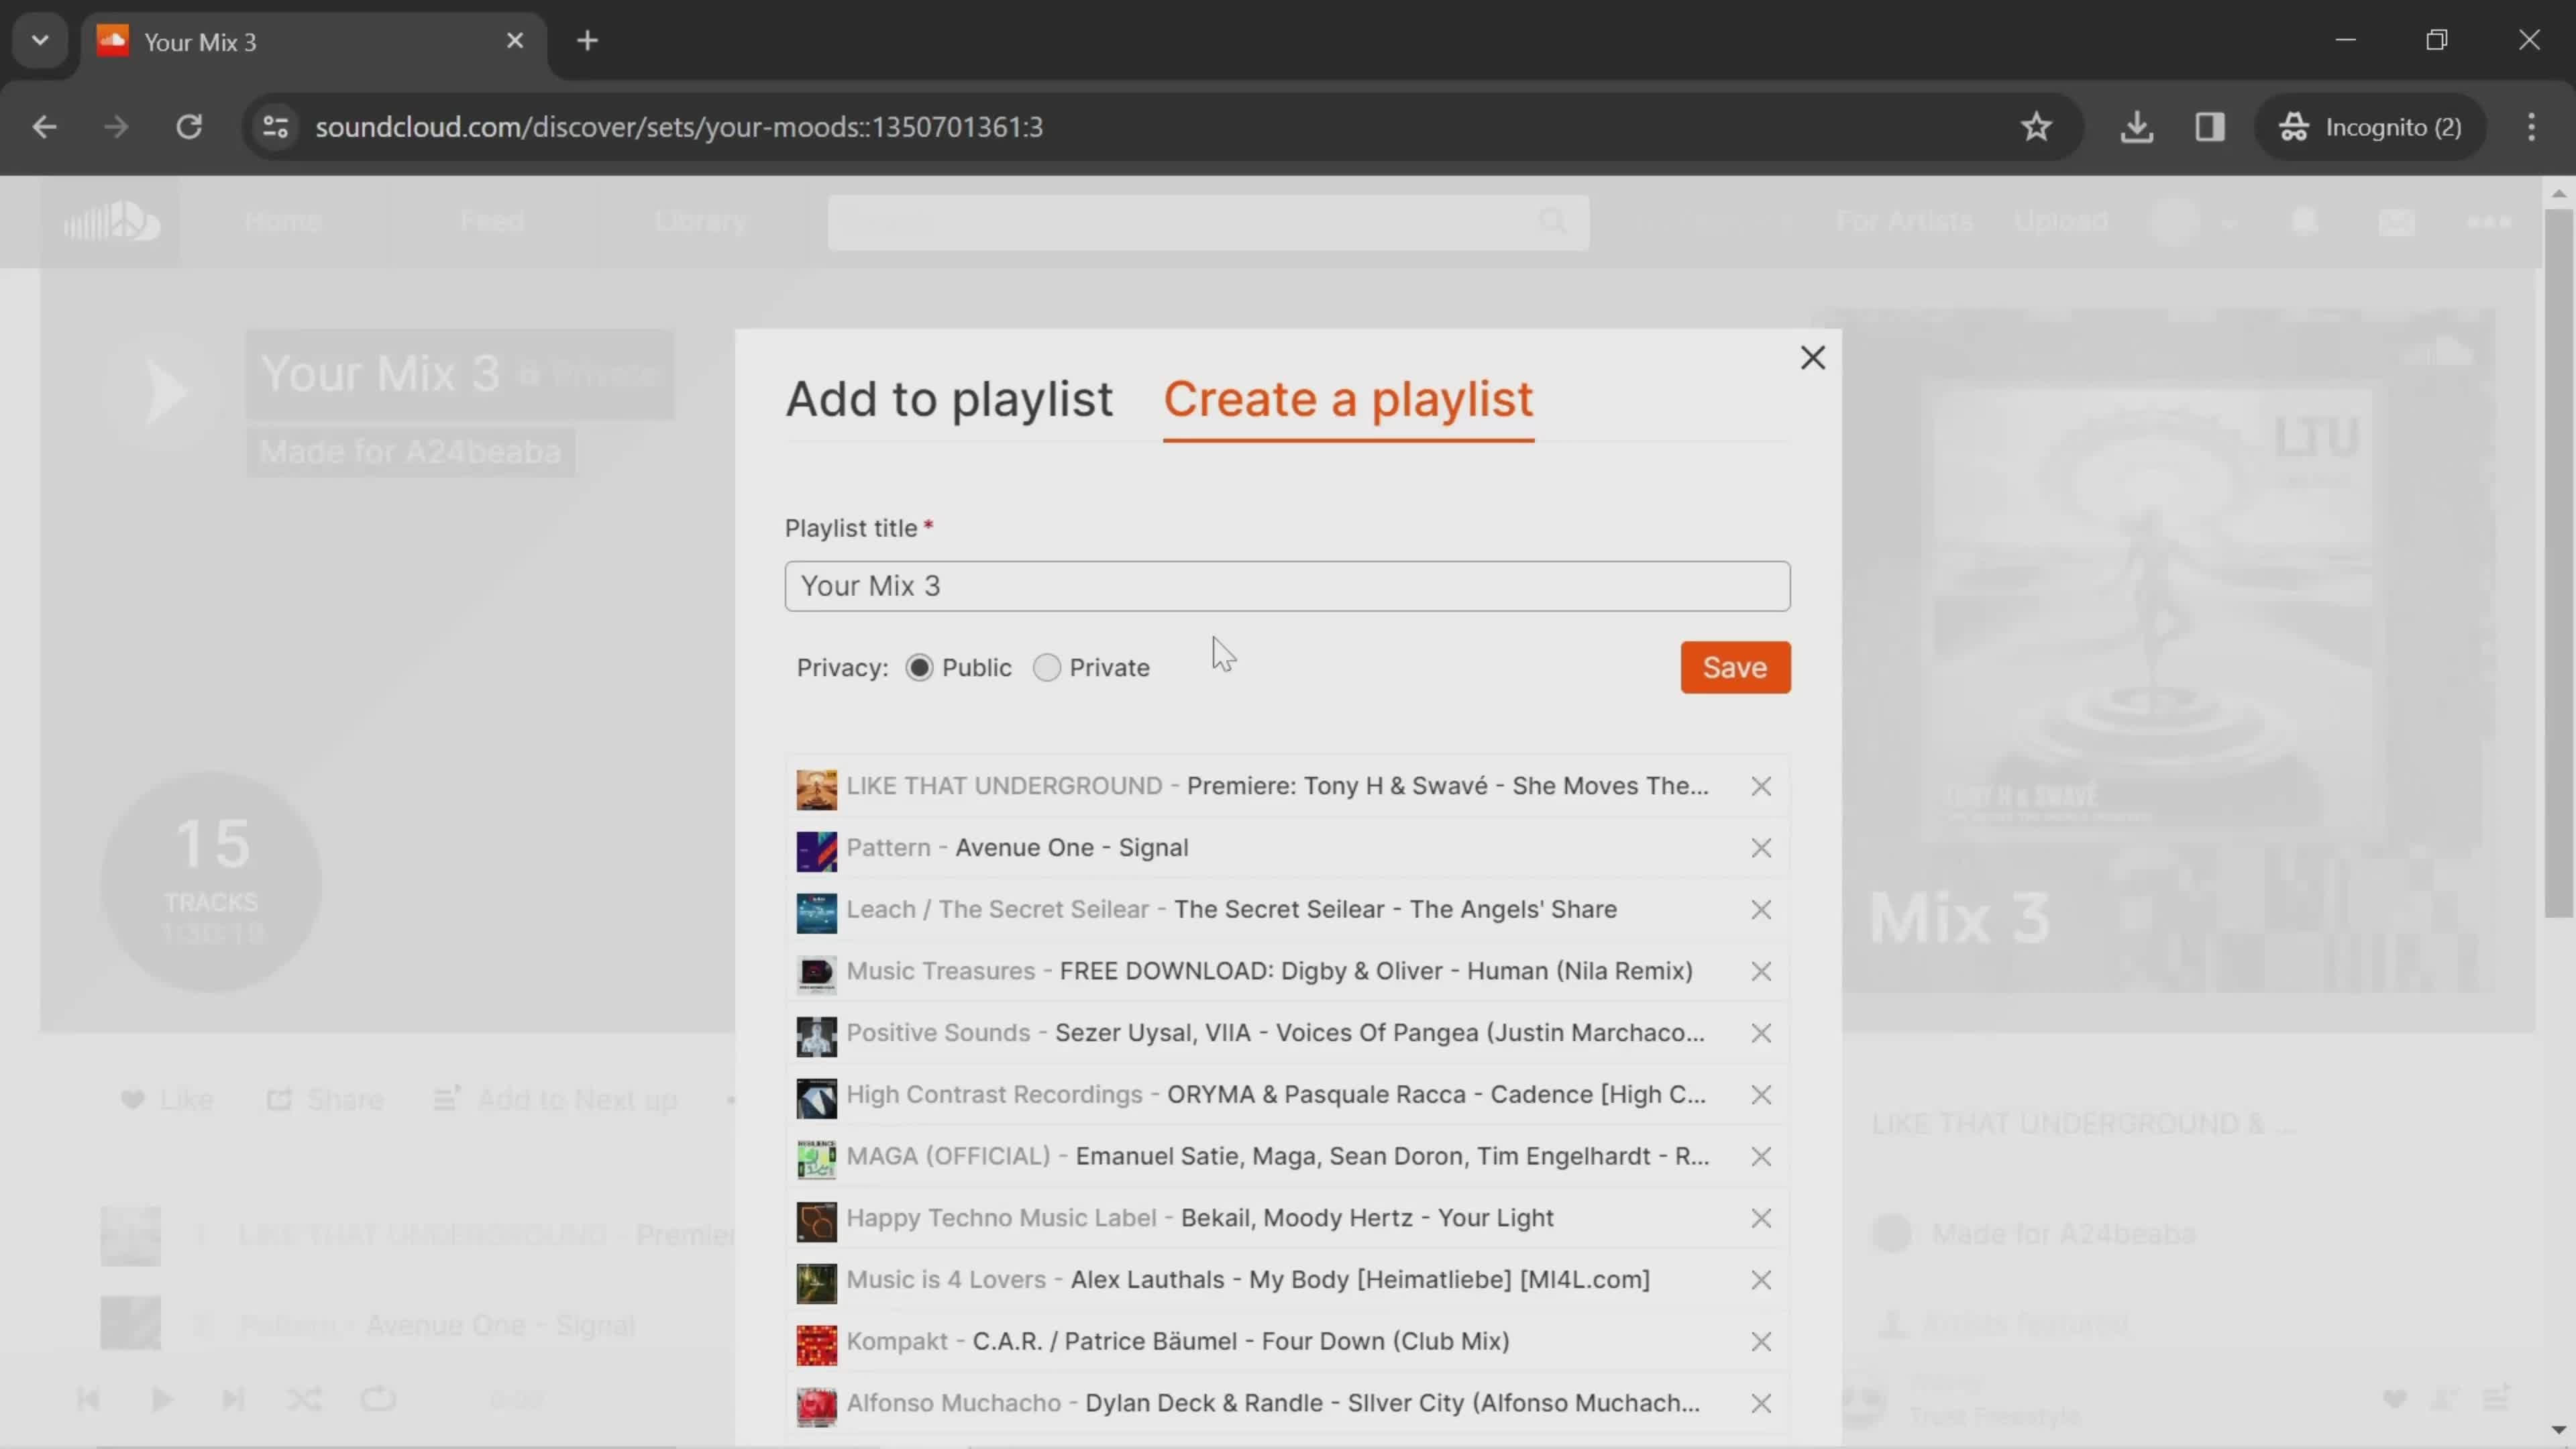The height and width of the screenshot is (1449, 2576).
Task: Toggle repeat in bottom player
Action: (x=378, y=1399)
